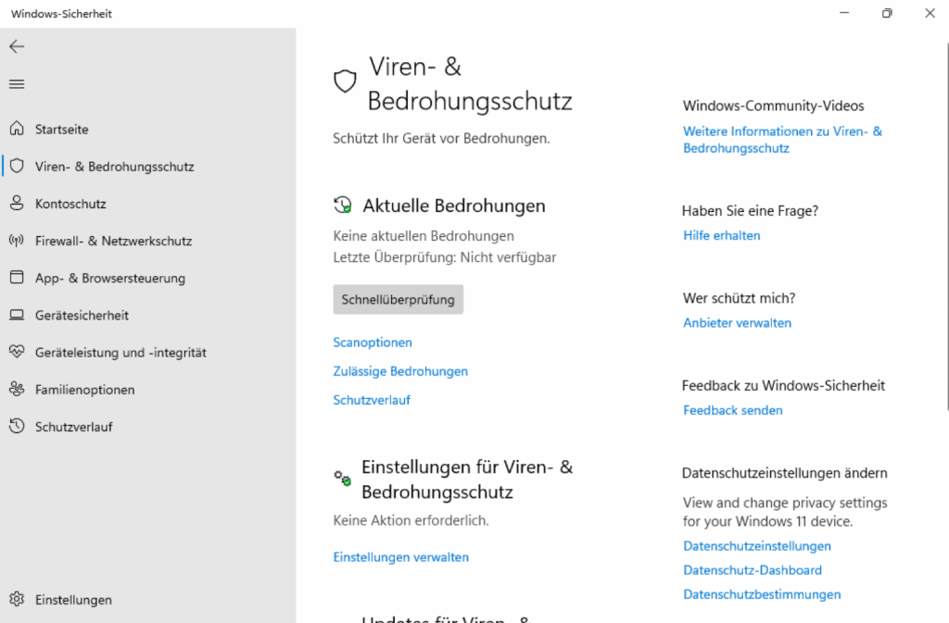This screenshot has height=623, width=949.
Task: Open Zulässige Bedrohungen link
Action: tap(400, 371)
